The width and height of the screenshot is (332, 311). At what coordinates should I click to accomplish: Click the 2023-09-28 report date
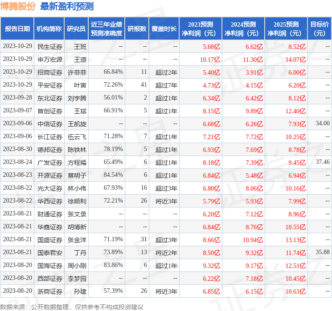(17, 97)
